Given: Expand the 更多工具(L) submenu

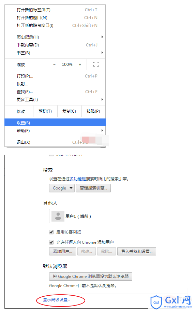Looking at the screenshot, I should point(55,99).
